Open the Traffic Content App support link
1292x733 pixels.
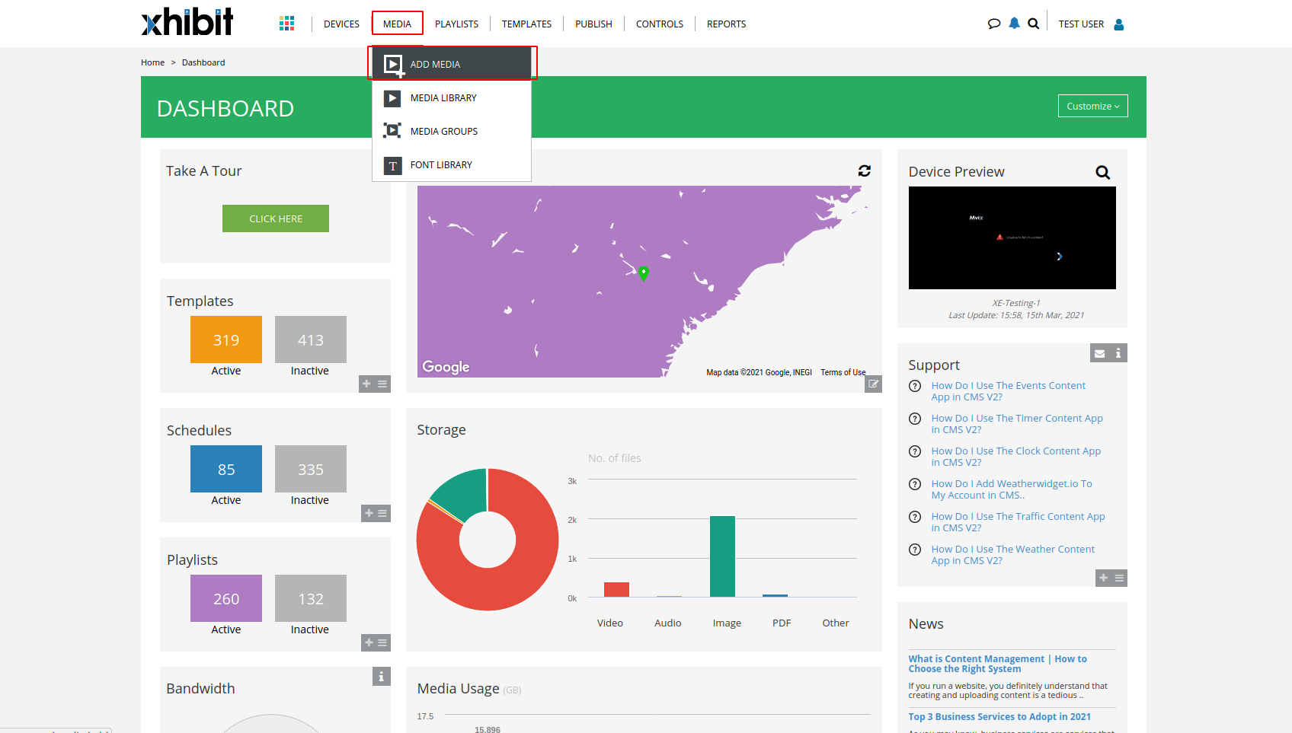[1018, 522]
